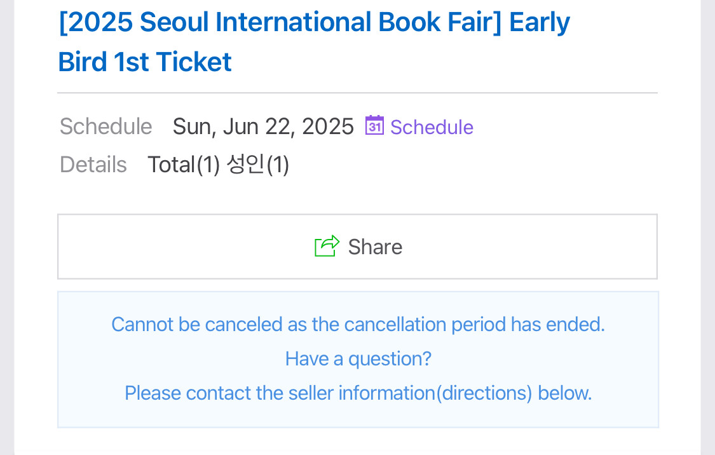This screenshot has height=455, width=715.
Task: Open the purple Schedule link
Action: [x=432, y=127]
